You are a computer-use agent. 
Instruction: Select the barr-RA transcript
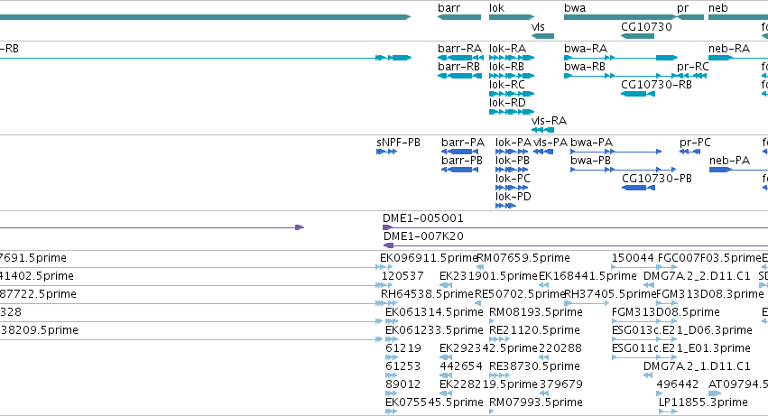point(460,58)
